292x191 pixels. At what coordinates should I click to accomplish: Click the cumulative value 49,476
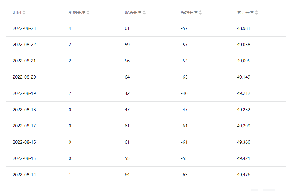(243, 175)
